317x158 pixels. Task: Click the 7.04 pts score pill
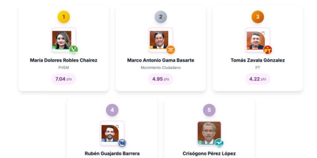click(x=63, y=79)
